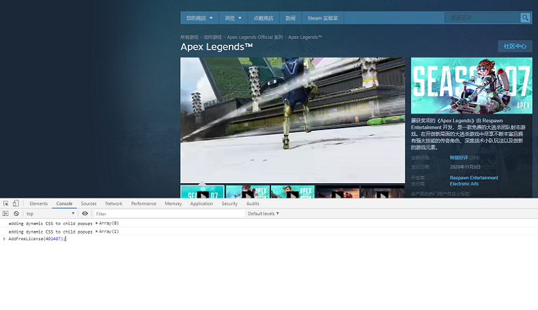This screenshot has width=538, height=310.
Task: Open the Memory tab
Action: 173,204
